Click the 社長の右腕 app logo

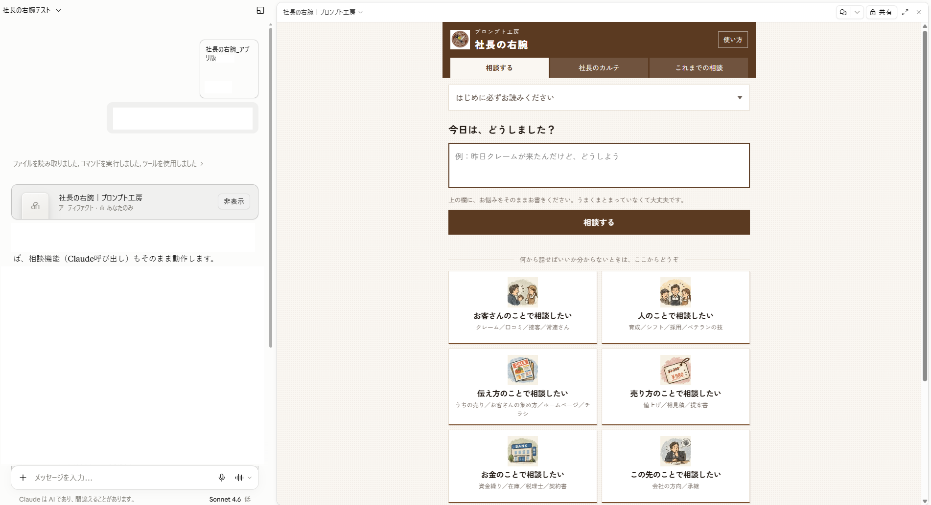[460, 40]
